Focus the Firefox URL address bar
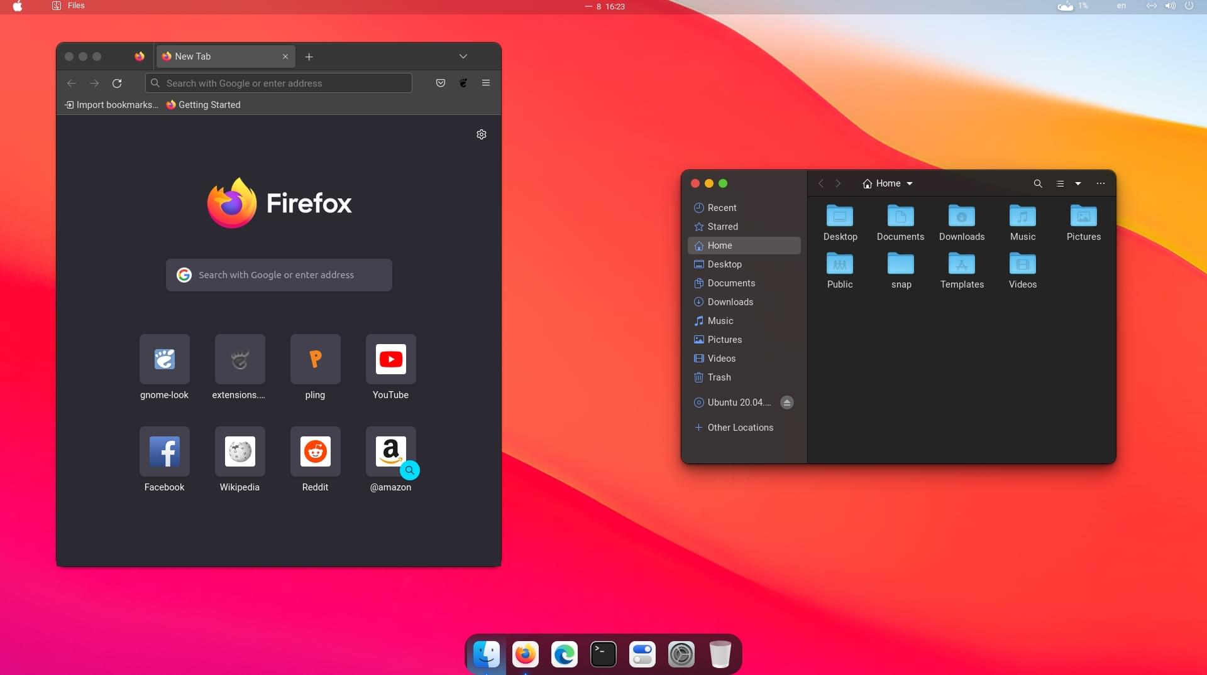 pyautogui.click(x=278, y=83)
